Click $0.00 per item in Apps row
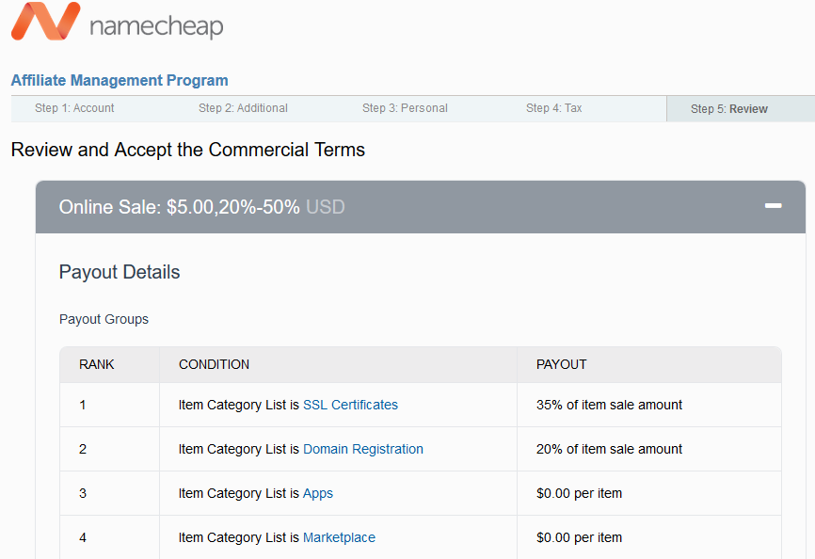This screenshot has width=815, height=559. coord(579,493)
